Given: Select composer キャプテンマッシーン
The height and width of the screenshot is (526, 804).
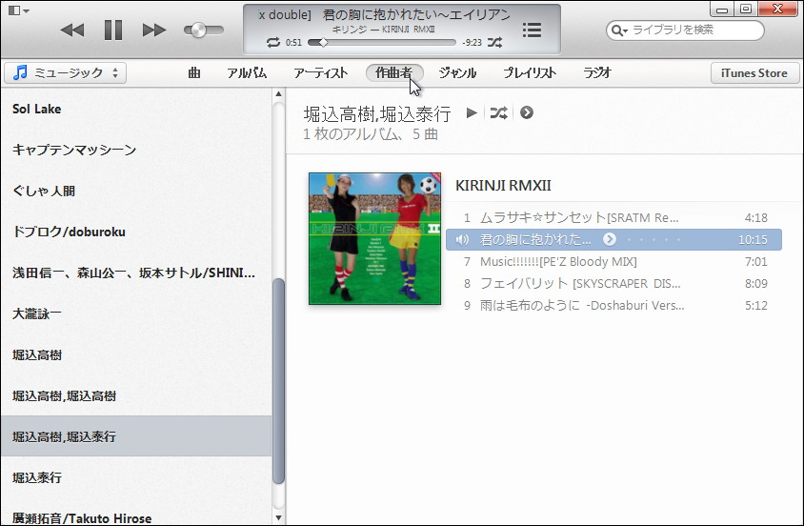Looking at the screenshot, I should point(136,150).
